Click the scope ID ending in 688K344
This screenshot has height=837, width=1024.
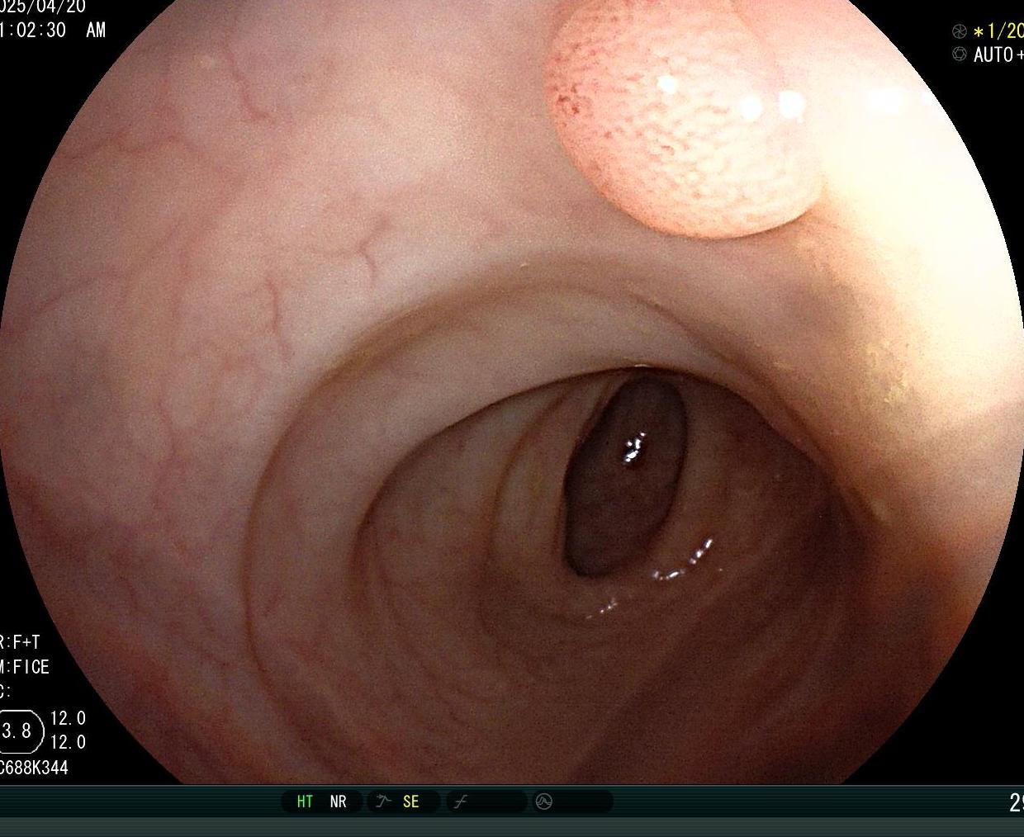[34, 768]
